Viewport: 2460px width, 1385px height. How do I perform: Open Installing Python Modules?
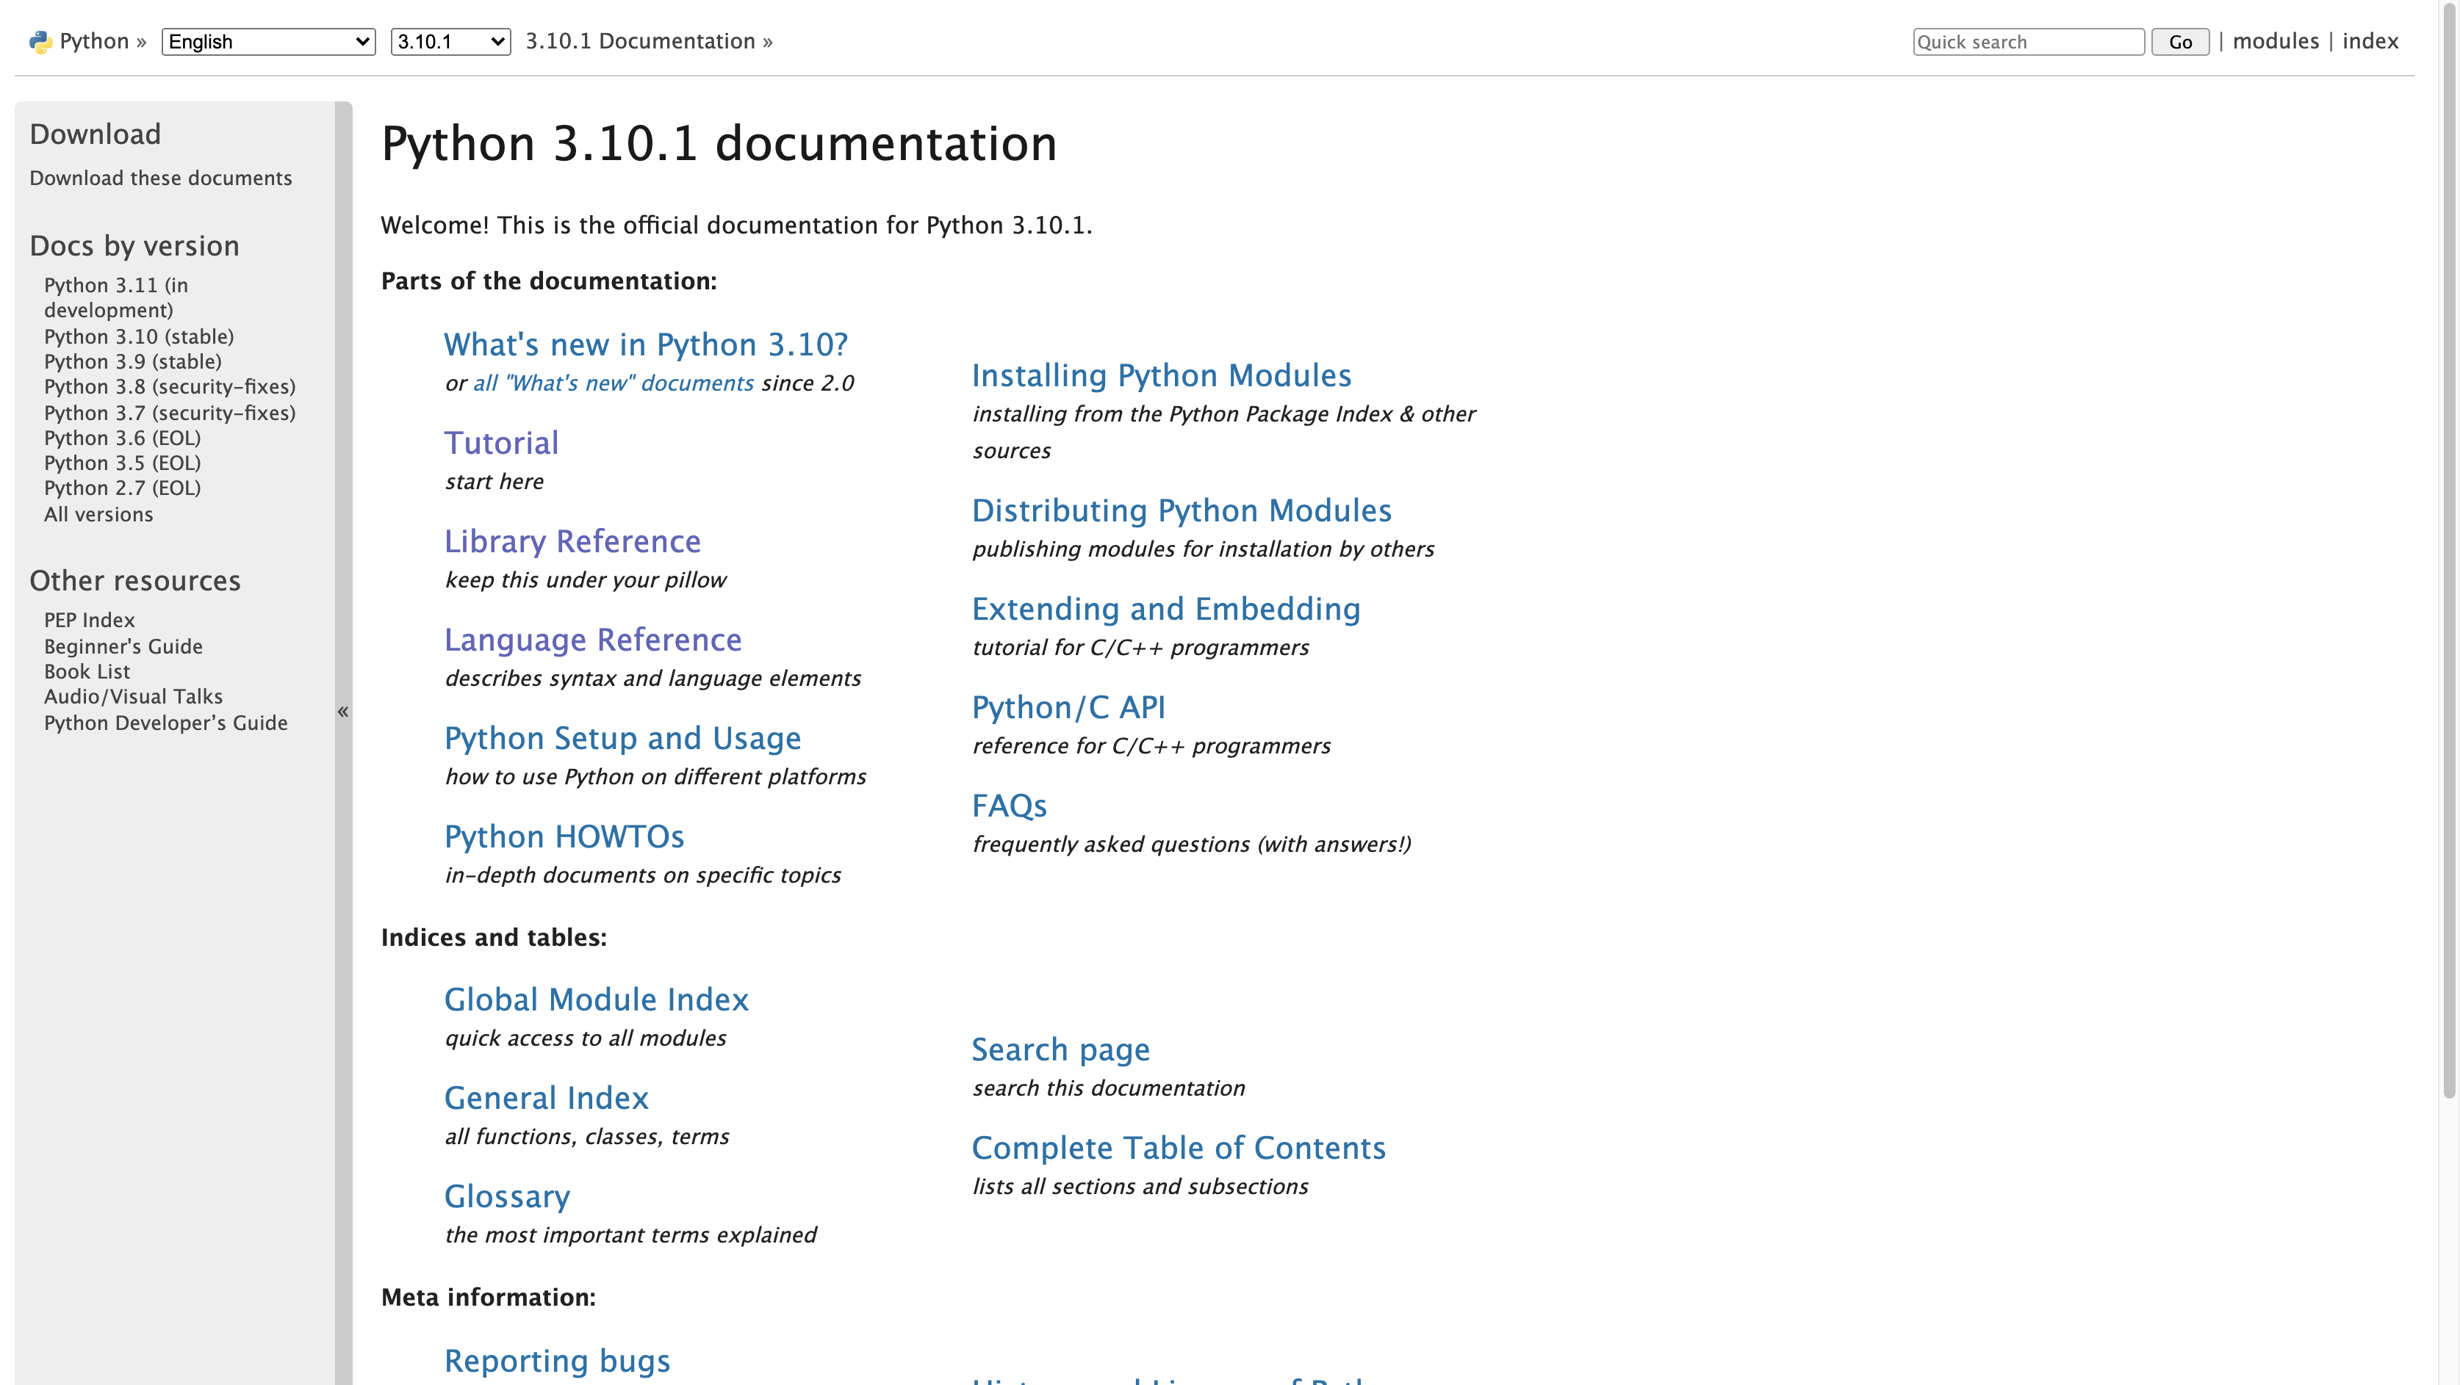click(1161, 376)
